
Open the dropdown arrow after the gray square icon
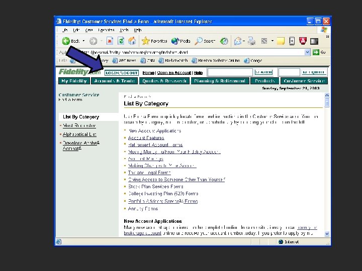click(273, 41)
